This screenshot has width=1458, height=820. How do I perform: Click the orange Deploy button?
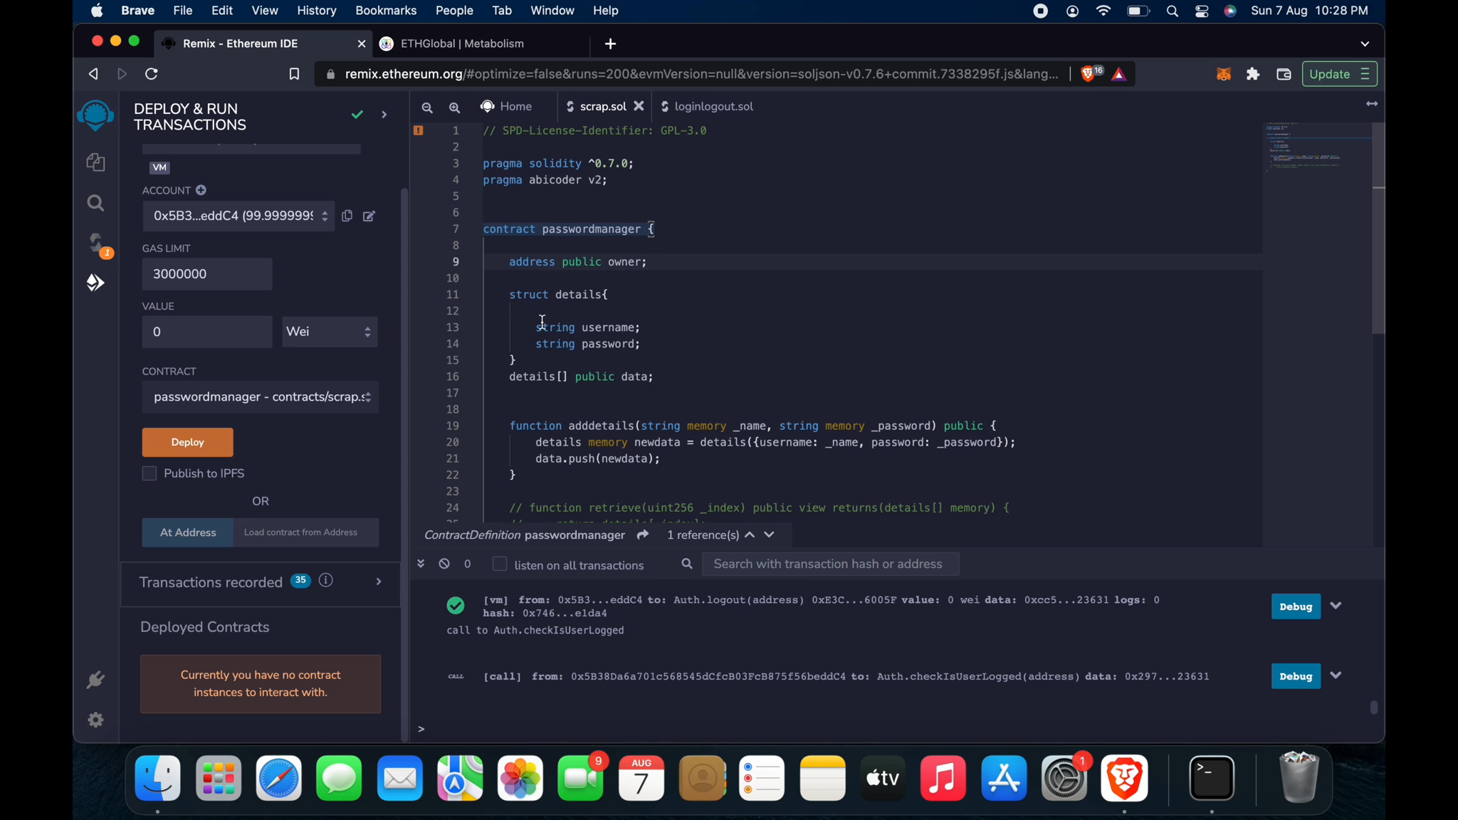tap(188, 443)
